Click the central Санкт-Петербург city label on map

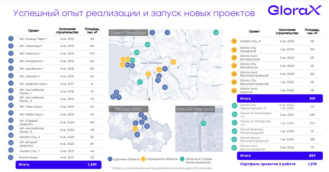click(x=152, y=63)
